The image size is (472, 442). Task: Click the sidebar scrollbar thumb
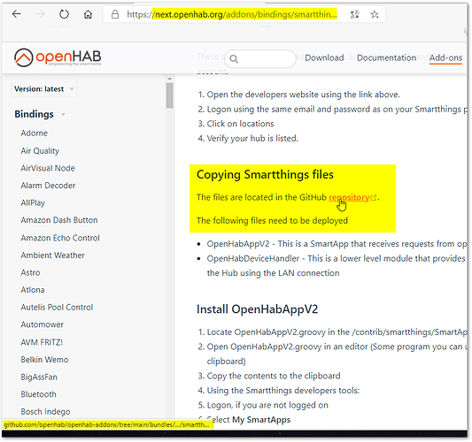[x=170, y=95]
